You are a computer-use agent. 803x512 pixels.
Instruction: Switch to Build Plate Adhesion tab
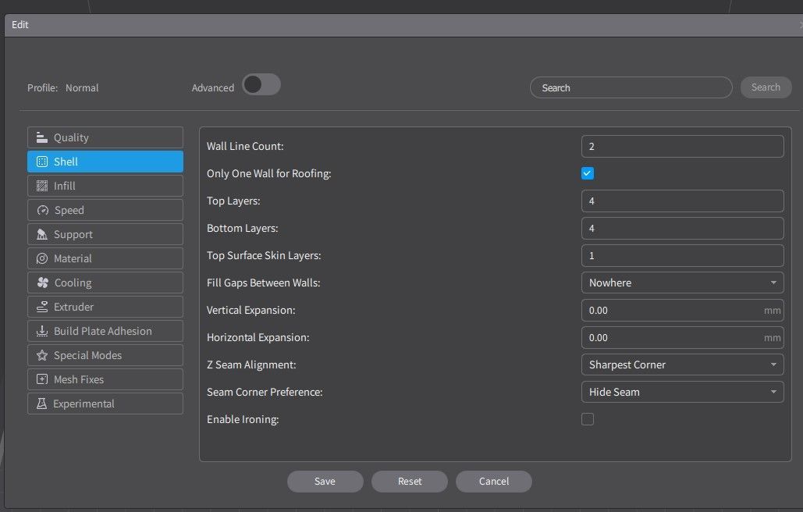pyautogui.click(x=105, y=331)
